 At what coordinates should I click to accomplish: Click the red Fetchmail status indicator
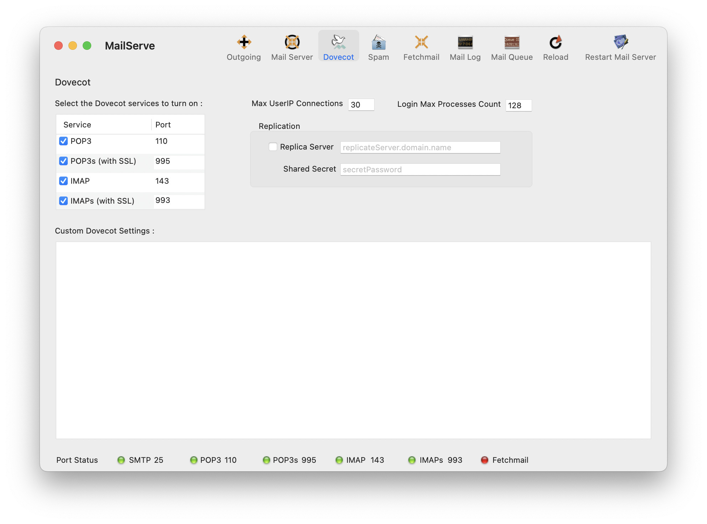[484, 460]
